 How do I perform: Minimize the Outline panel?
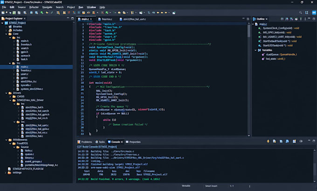point(309,19)
